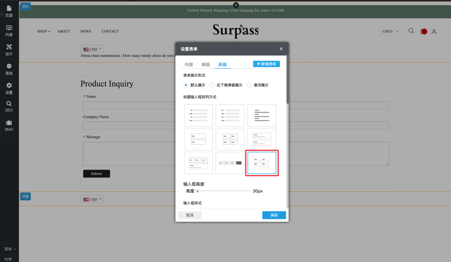
Task: Expand the SHOP navigation menu
Action: click(43, 31)
